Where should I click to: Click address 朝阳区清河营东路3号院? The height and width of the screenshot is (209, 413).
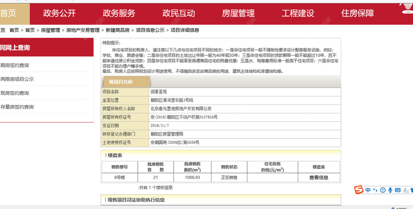(172, 100)
